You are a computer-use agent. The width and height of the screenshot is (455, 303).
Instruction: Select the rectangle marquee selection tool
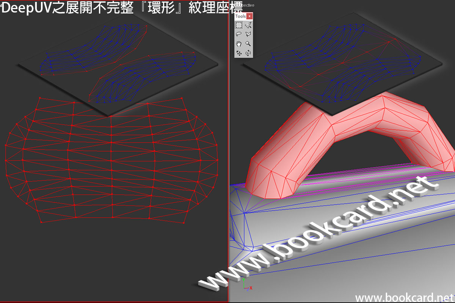pos(239,25)
